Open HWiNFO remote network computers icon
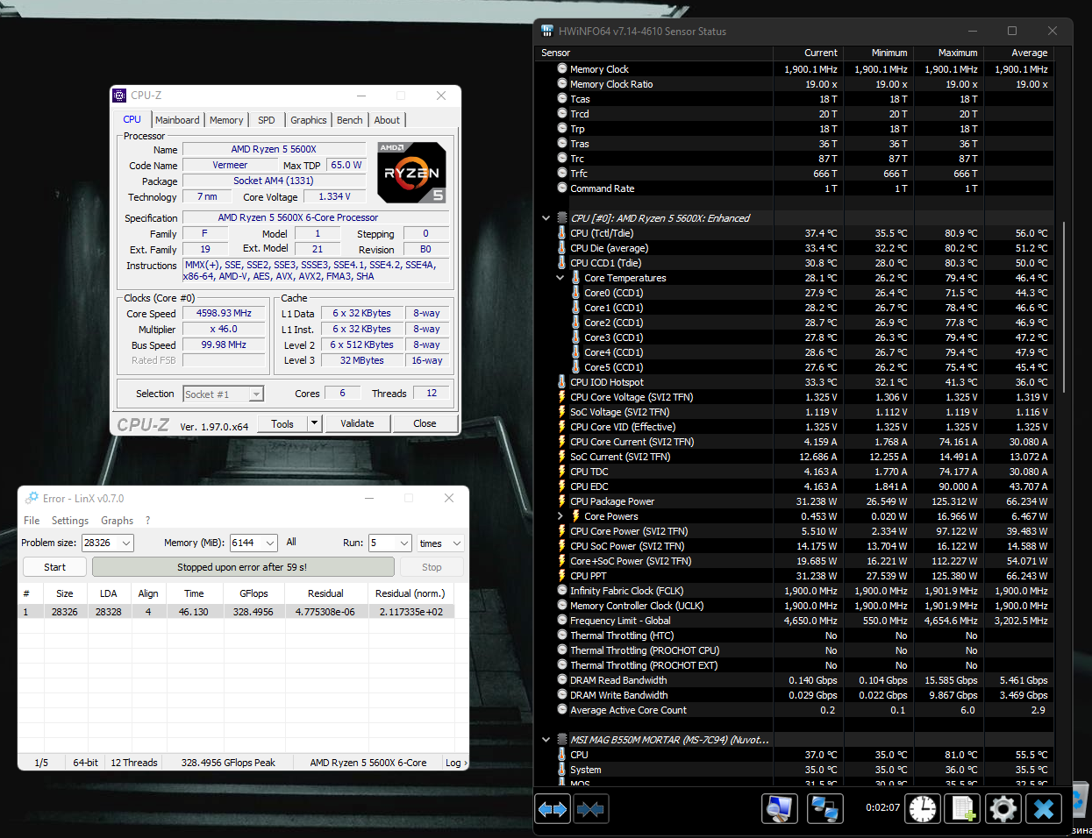The image size is (1092, 838). click(825, 809)
